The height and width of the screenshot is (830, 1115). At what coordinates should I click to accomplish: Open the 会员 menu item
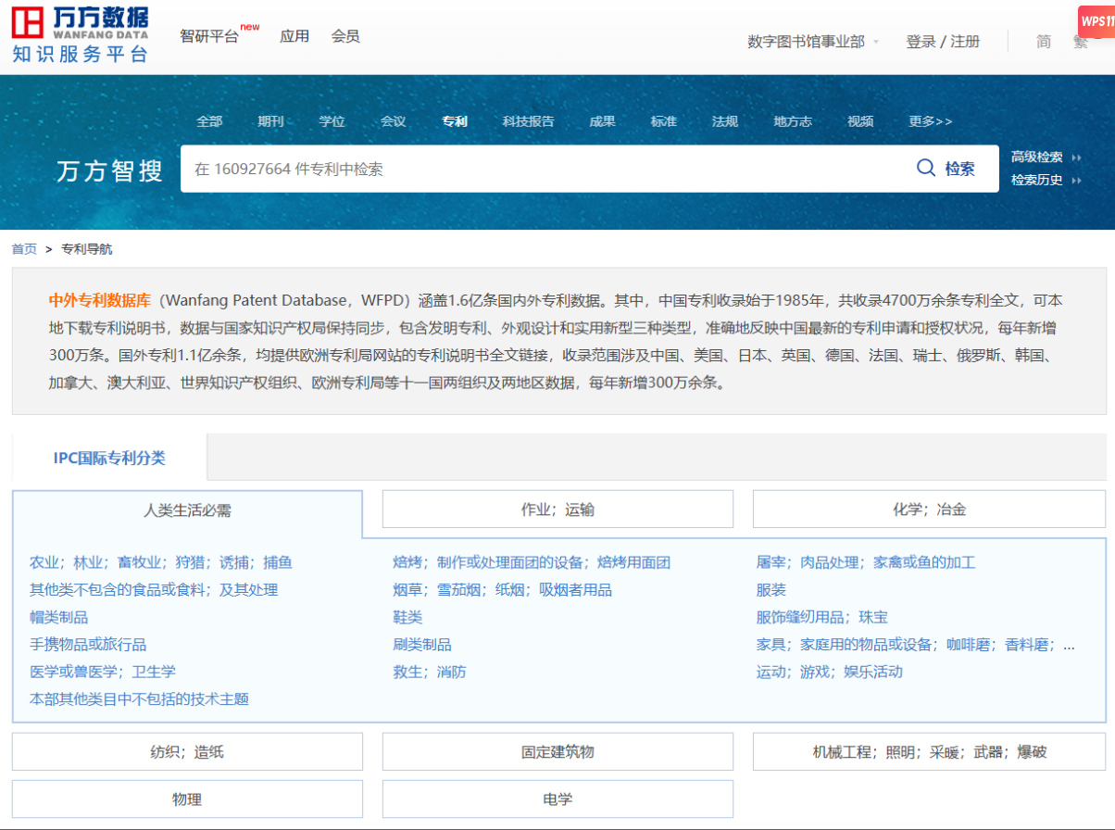pyautogui.click(x=345, y=37)
